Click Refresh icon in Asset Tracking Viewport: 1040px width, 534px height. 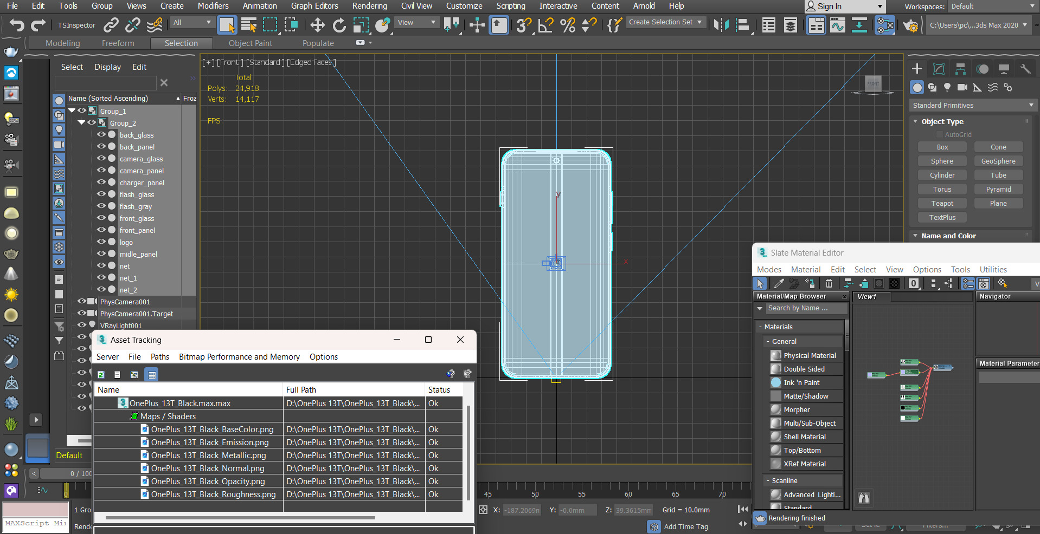101,374
